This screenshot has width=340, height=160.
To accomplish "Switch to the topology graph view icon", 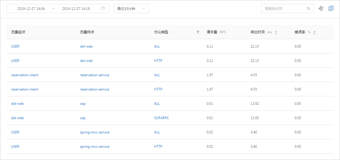I will click(x=321, y=9).
